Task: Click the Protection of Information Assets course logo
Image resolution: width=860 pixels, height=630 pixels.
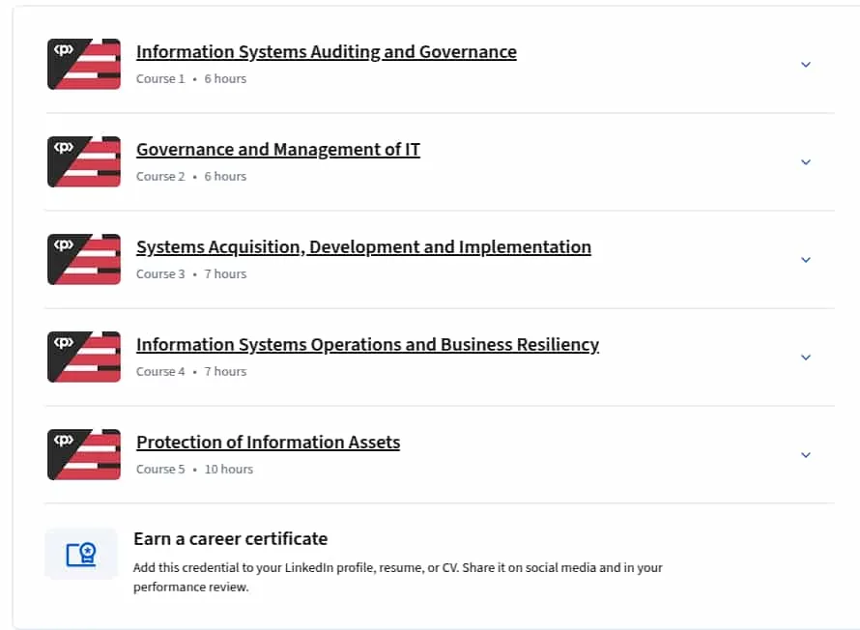Action: [84, 454]
